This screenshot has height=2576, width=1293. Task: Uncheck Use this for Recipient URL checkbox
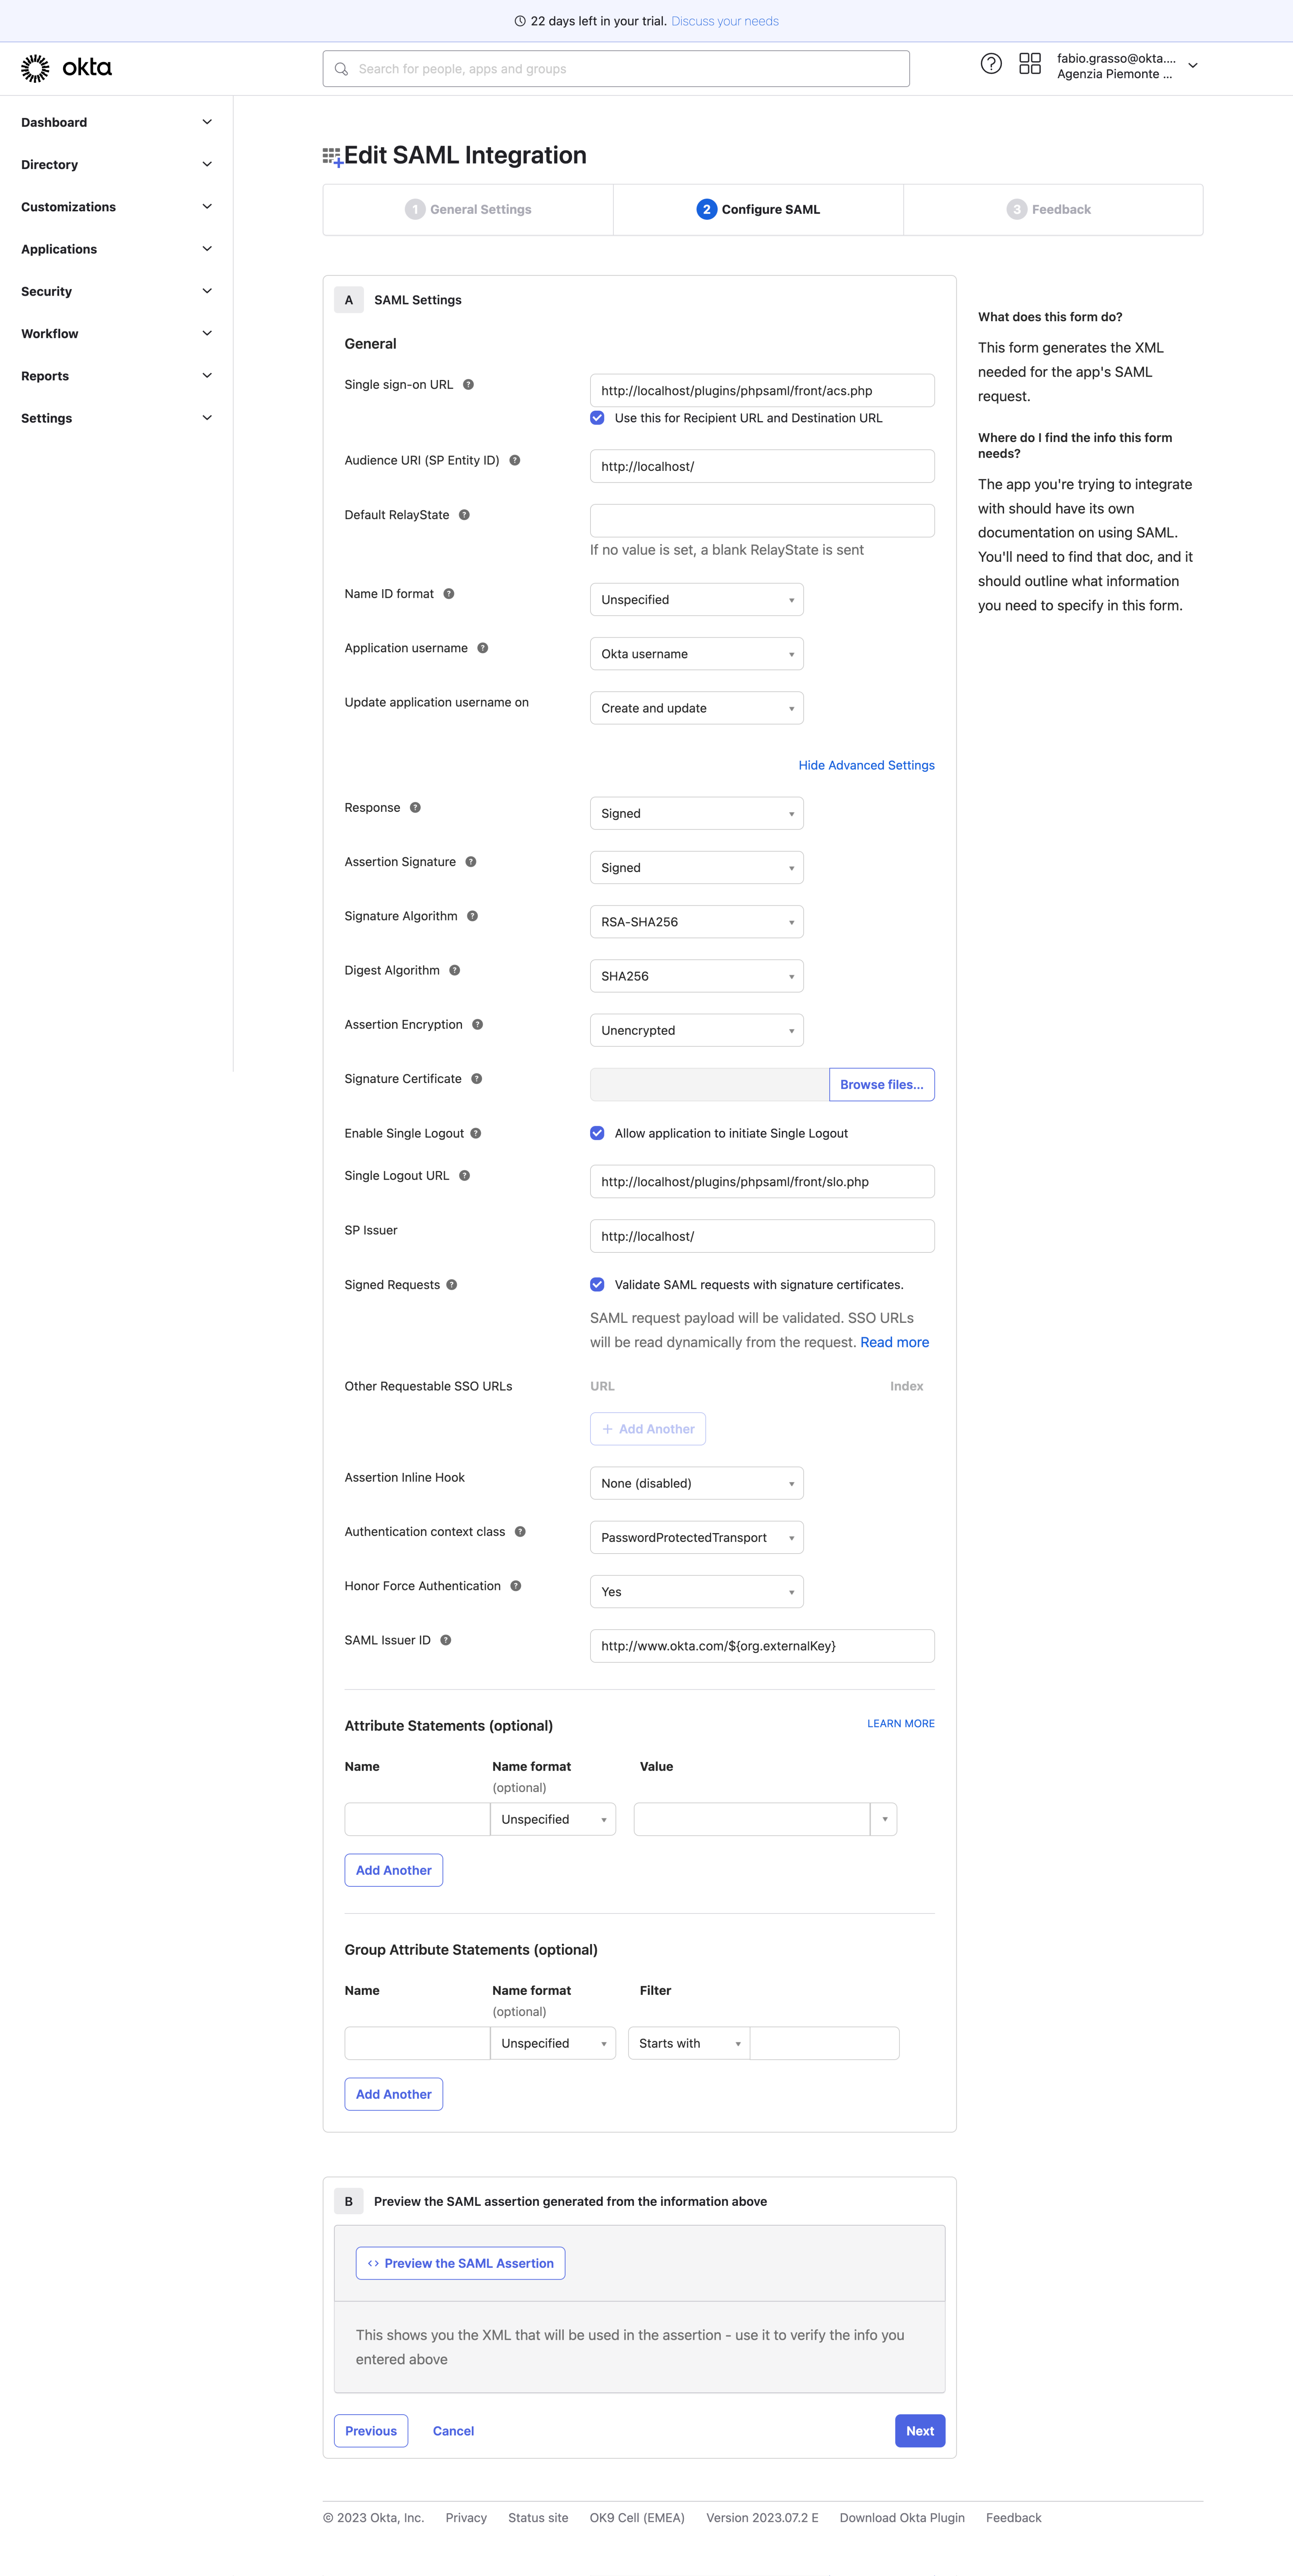pos(597,418)
